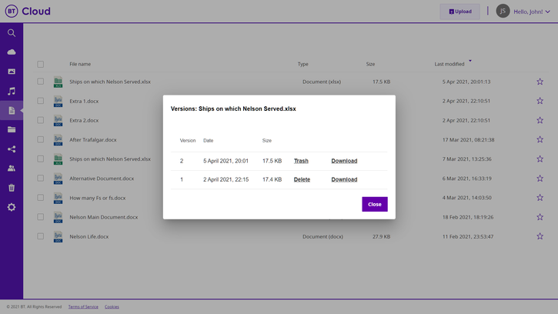Close the Versions dialog
This screenshot has height=314, width=558.
pos(374,204)
